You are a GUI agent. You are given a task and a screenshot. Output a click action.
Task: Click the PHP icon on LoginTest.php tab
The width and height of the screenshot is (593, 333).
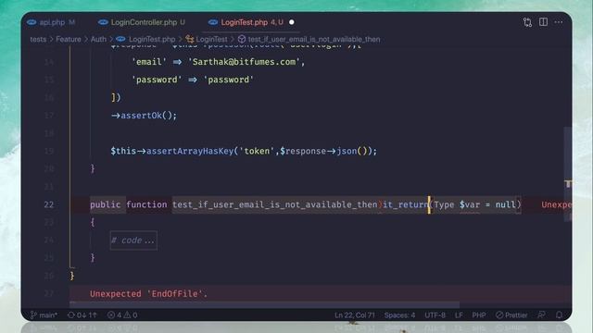[213, 22]
